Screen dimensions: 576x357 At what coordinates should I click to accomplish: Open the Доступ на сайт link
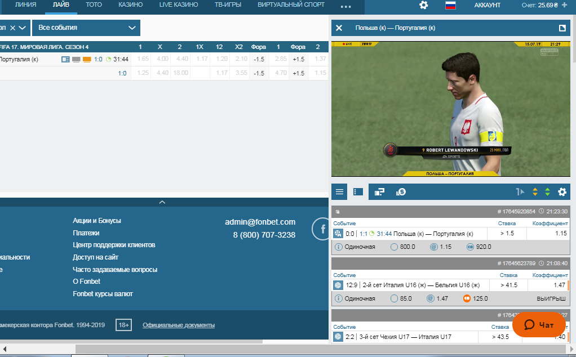click(95, 257)
